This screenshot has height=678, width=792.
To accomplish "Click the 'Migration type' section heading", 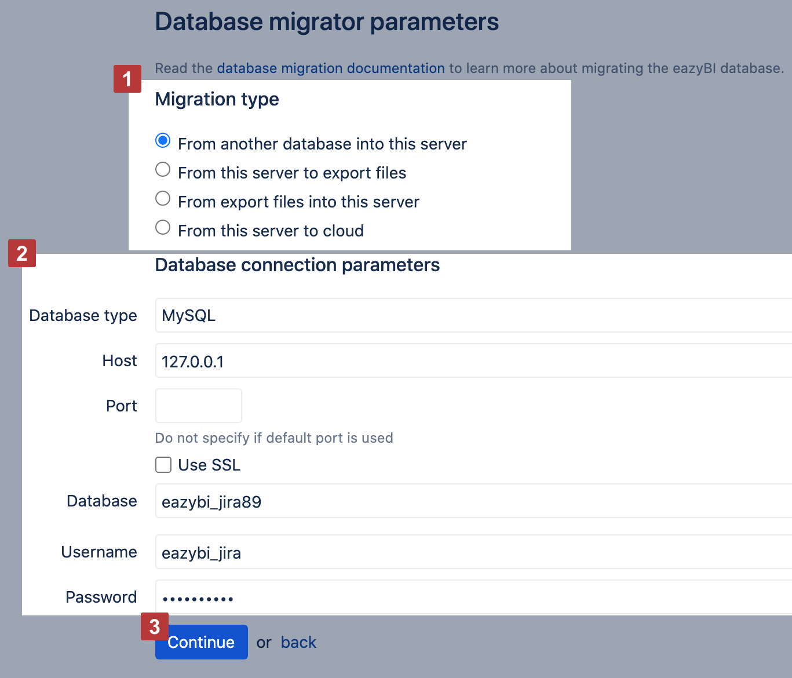I will tap(217, 99).
